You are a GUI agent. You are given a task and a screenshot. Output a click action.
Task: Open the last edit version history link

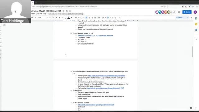tap(66, 14)
